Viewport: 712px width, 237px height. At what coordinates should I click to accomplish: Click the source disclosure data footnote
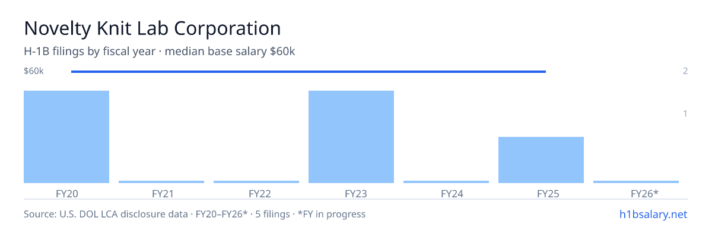(195, 214)
